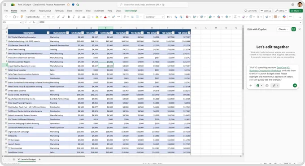This screenshot has height=166, width=305.
Task: Click the colorful Copilot ribbon icon
Action: (284, 17)
